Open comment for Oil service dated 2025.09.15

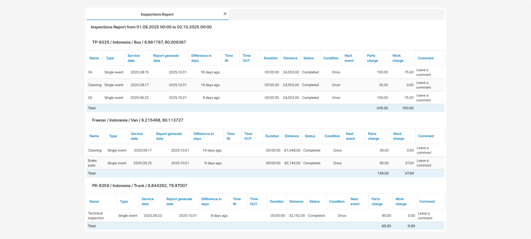[x=423, y=72]
